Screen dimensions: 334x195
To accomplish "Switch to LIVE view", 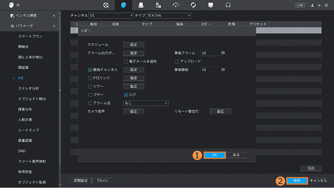I will pyautogui.click(x=300, y=5).
